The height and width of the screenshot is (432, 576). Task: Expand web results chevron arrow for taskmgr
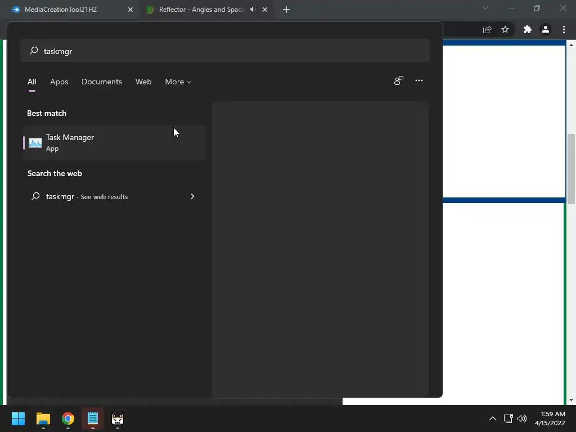(192, 196)
